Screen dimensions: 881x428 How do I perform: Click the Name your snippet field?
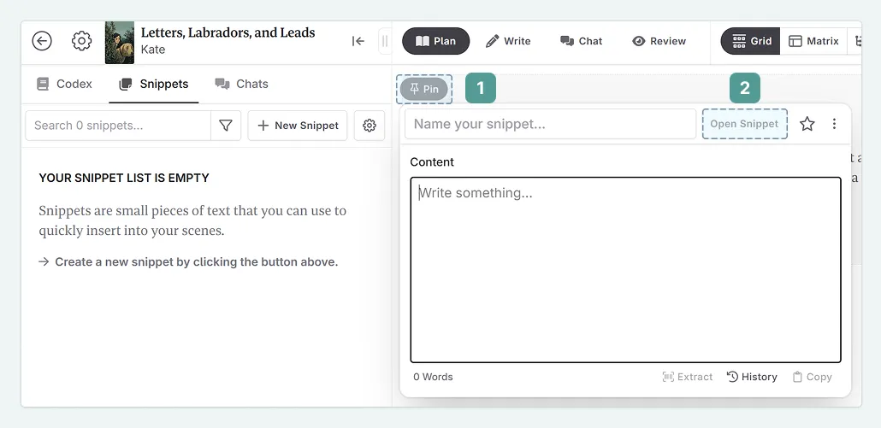pyautogui.click(x=550, y=124)
